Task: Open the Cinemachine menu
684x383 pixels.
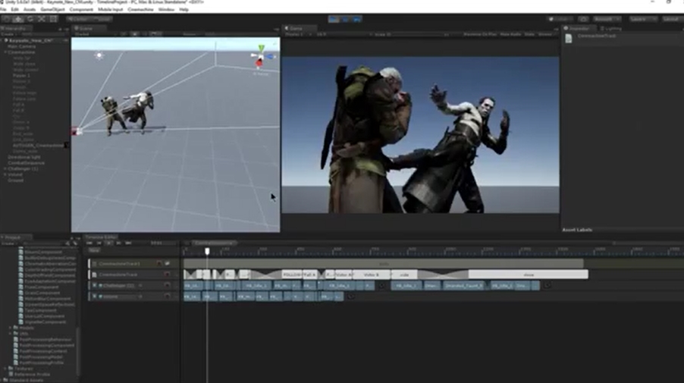Action: 140,9
